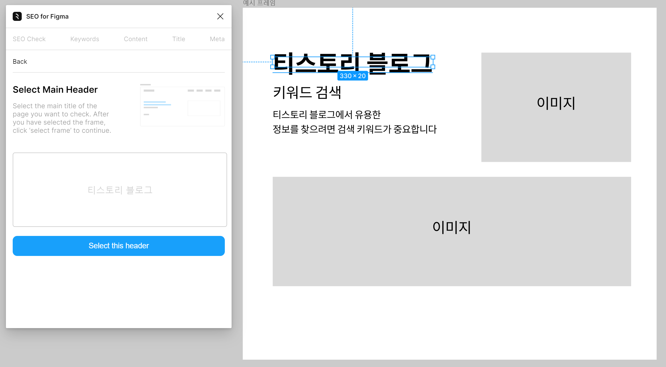Click the 예시 프레임 frame label
The width and height of the screenshot is (666, 367).
coord(259,3)
